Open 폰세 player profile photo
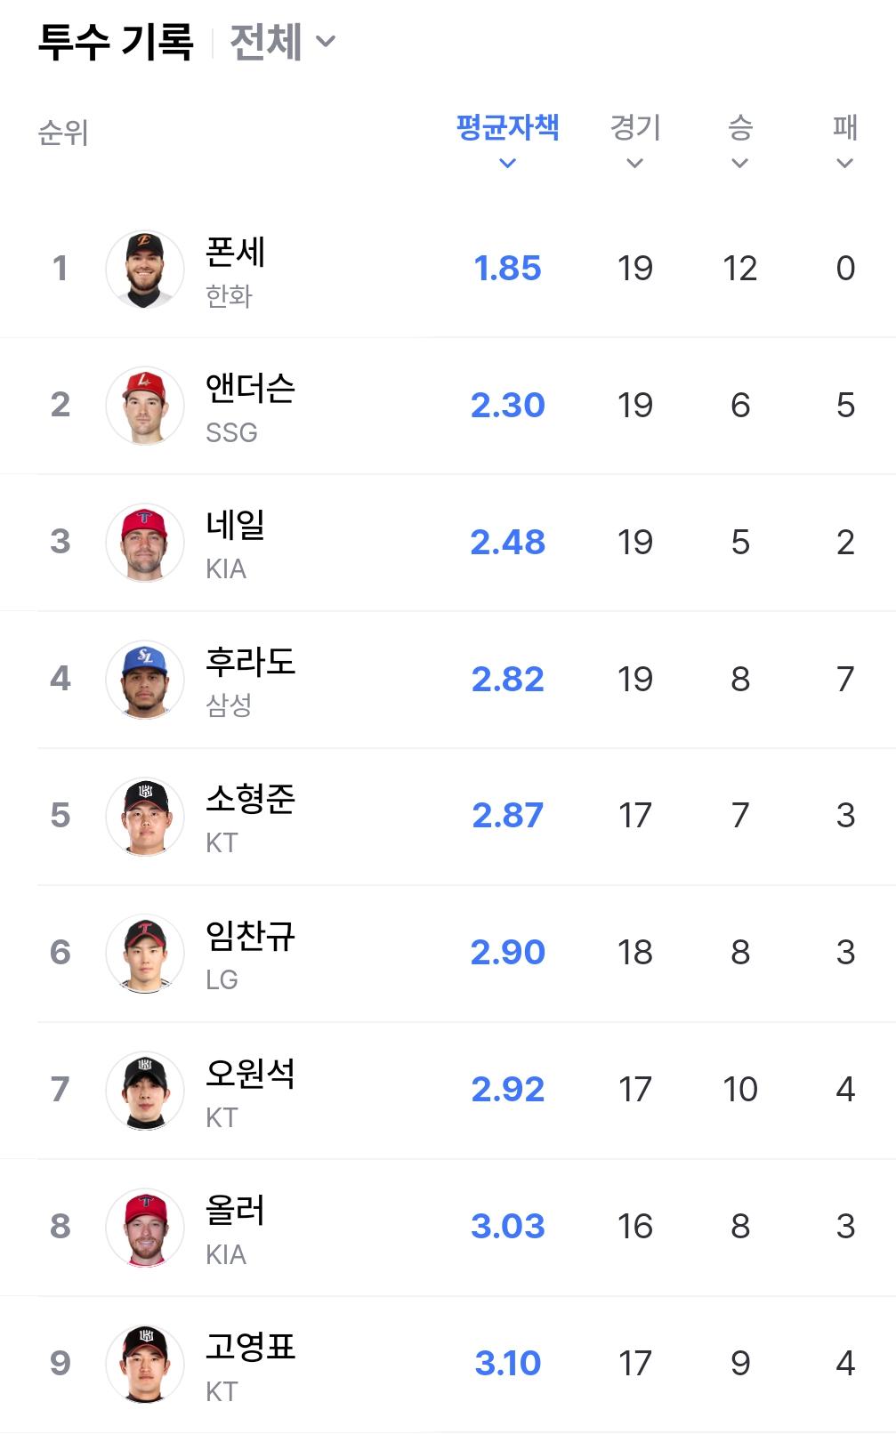Screen dimensions: 896x1434 pyautogui.click(x=145, y=270)
